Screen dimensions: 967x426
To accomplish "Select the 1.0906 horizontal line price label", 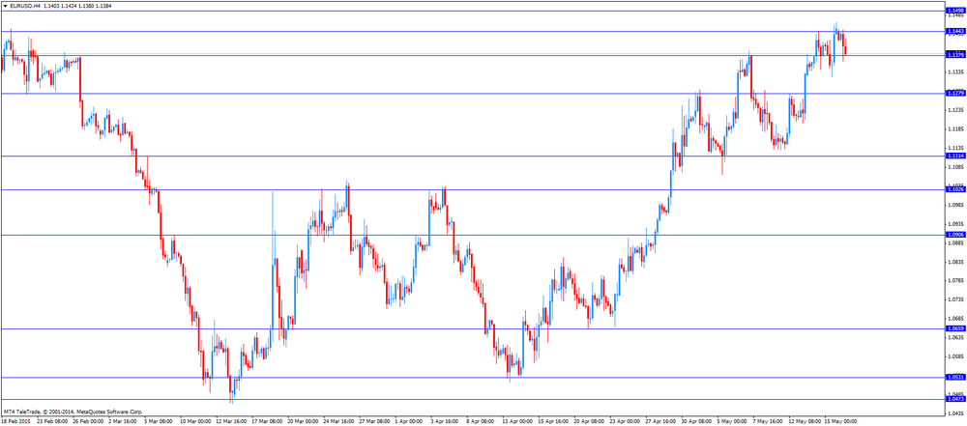I will 955,235.
